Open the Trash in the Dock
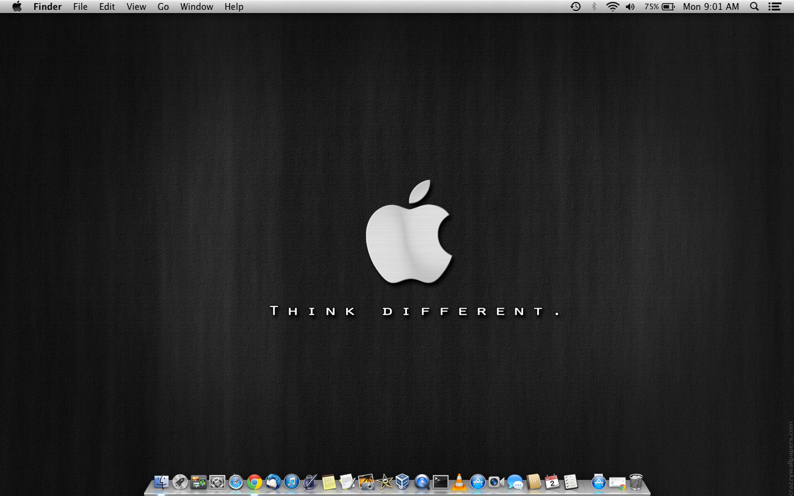Viewport: 794px width, 496px height. pyautogui.click(x=636, y=482)
